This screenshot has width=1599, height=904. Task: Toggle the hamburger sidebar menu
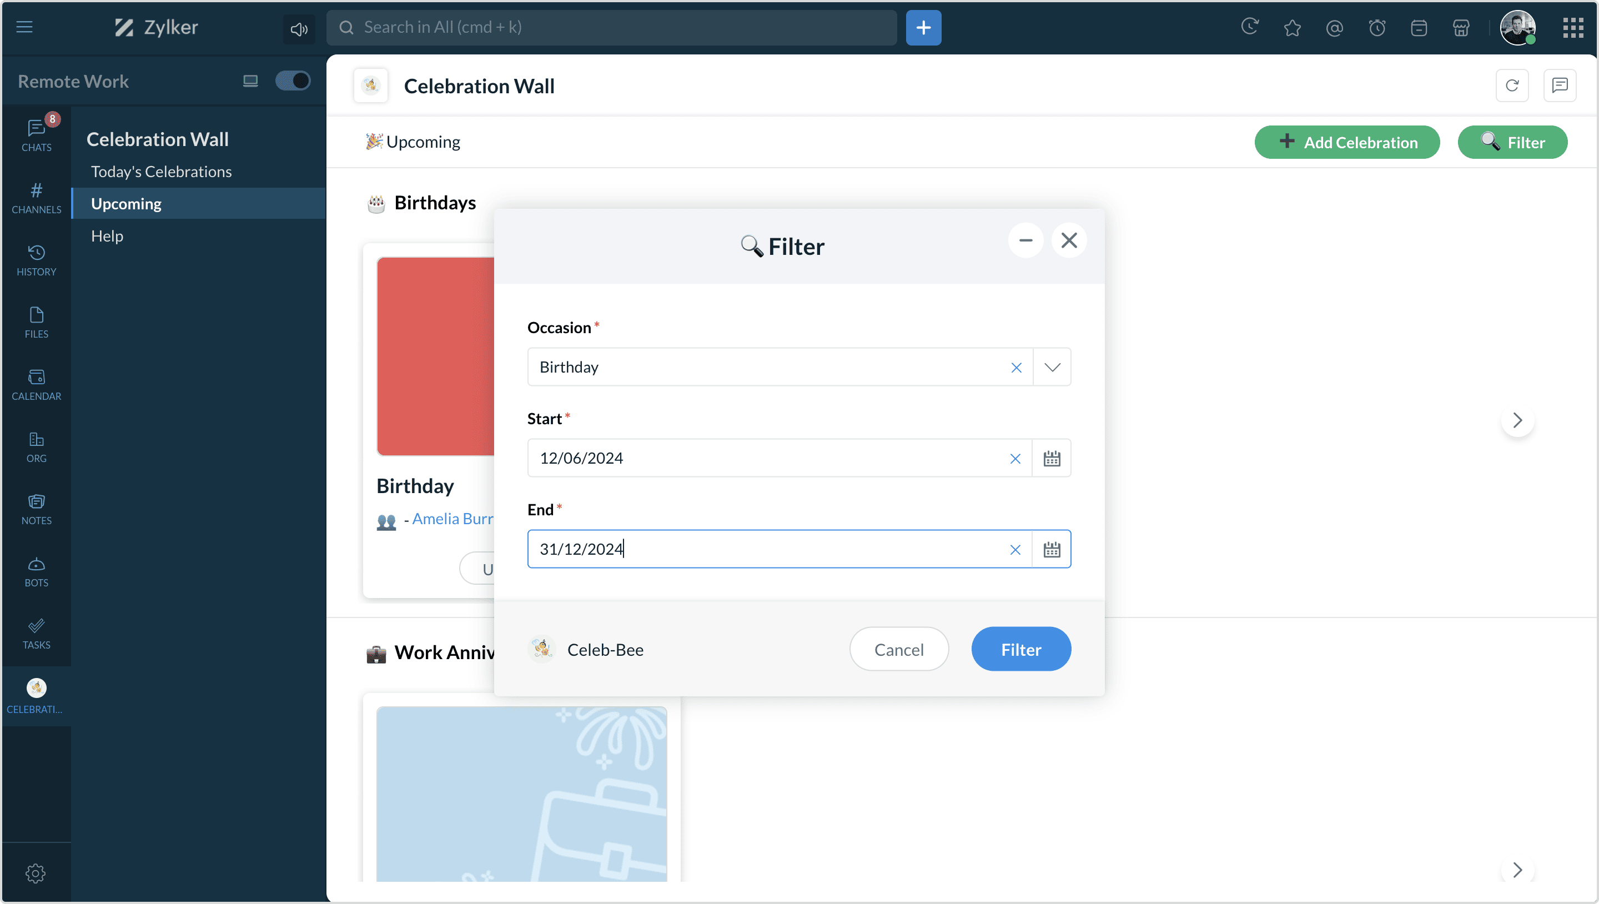[x=24, y=27]
